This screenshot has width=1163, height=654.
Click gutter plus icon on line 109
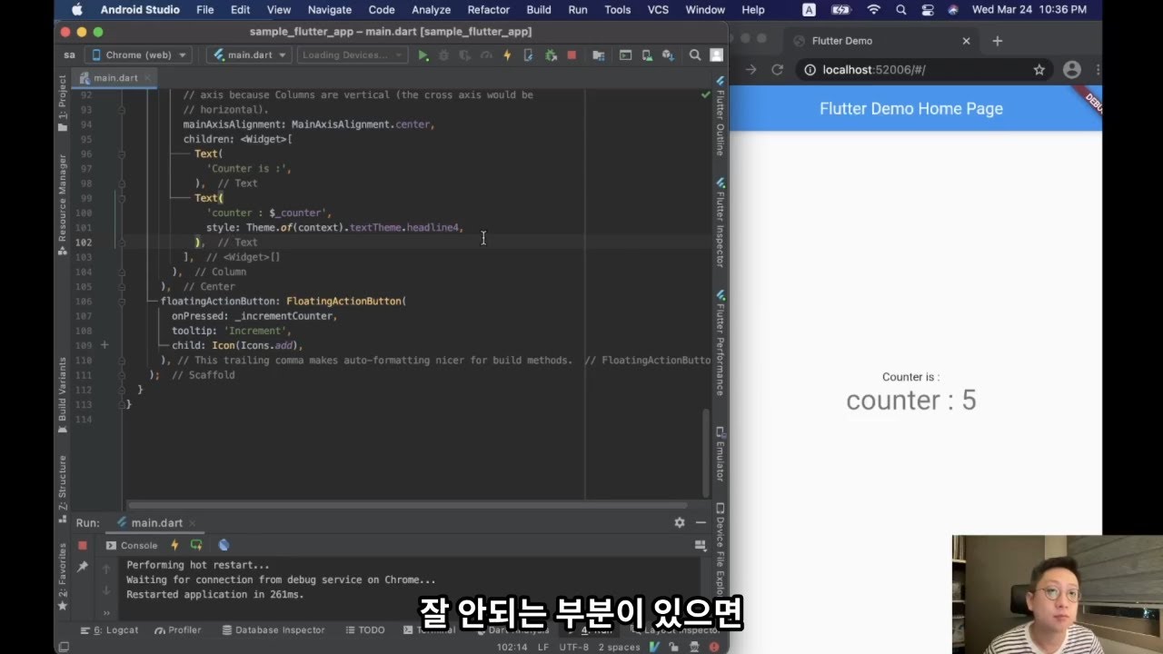coord(104,345)
